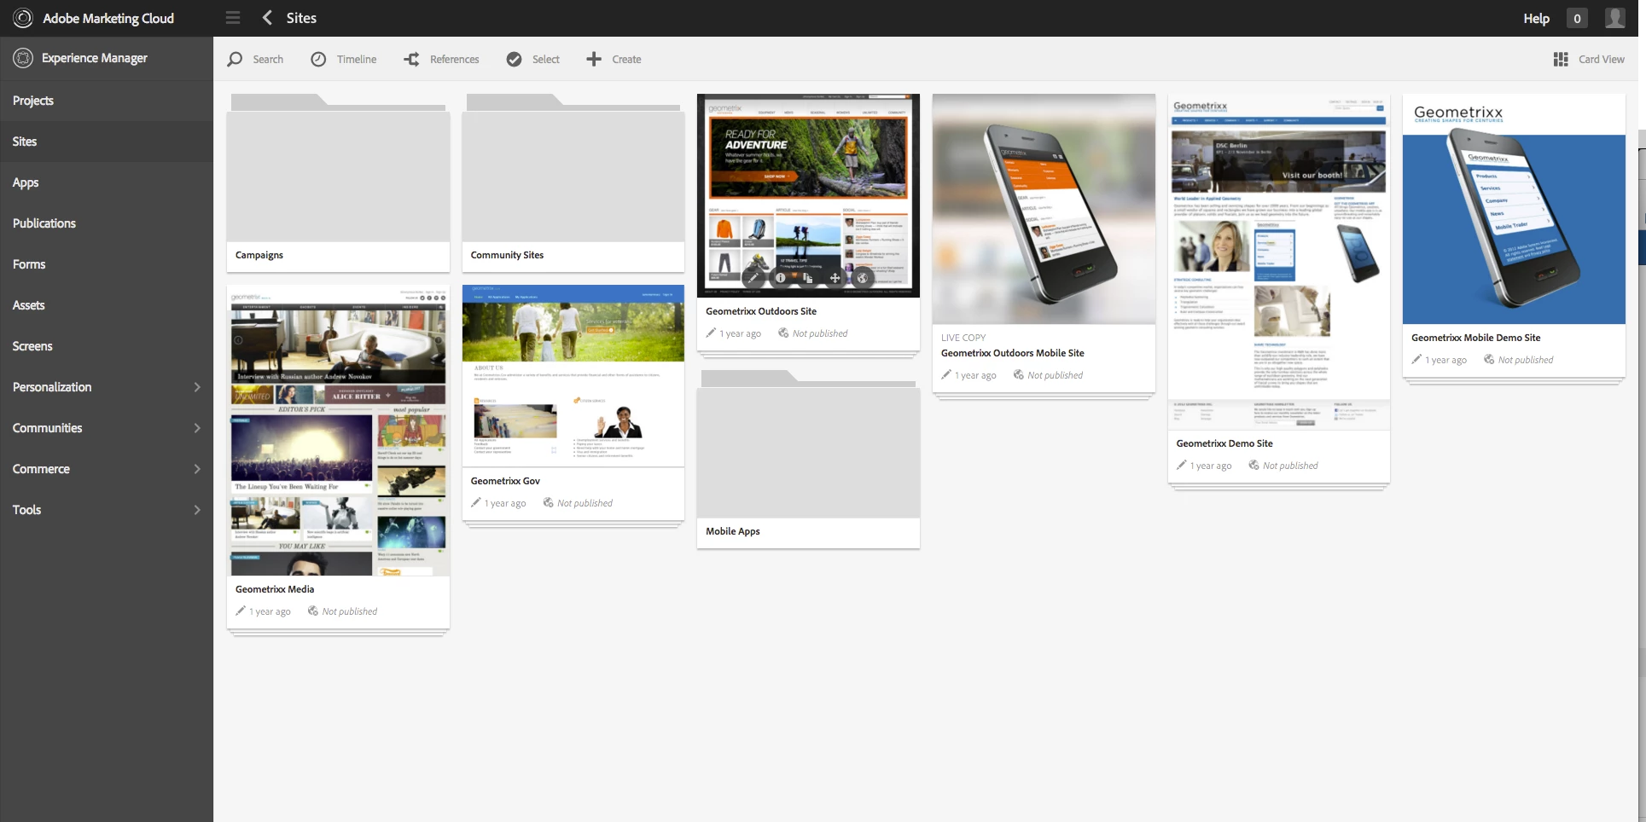1646x822 pixels.
Task: Open Timeline via its clock icon
Action: (x=318, y=59)
